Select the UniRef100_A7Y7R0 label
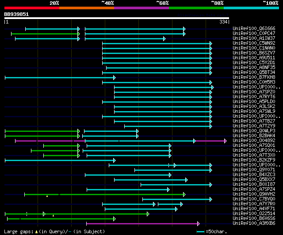Image resolution: width=283 pixels, height=235 pixels. click(x=254, y=204)
